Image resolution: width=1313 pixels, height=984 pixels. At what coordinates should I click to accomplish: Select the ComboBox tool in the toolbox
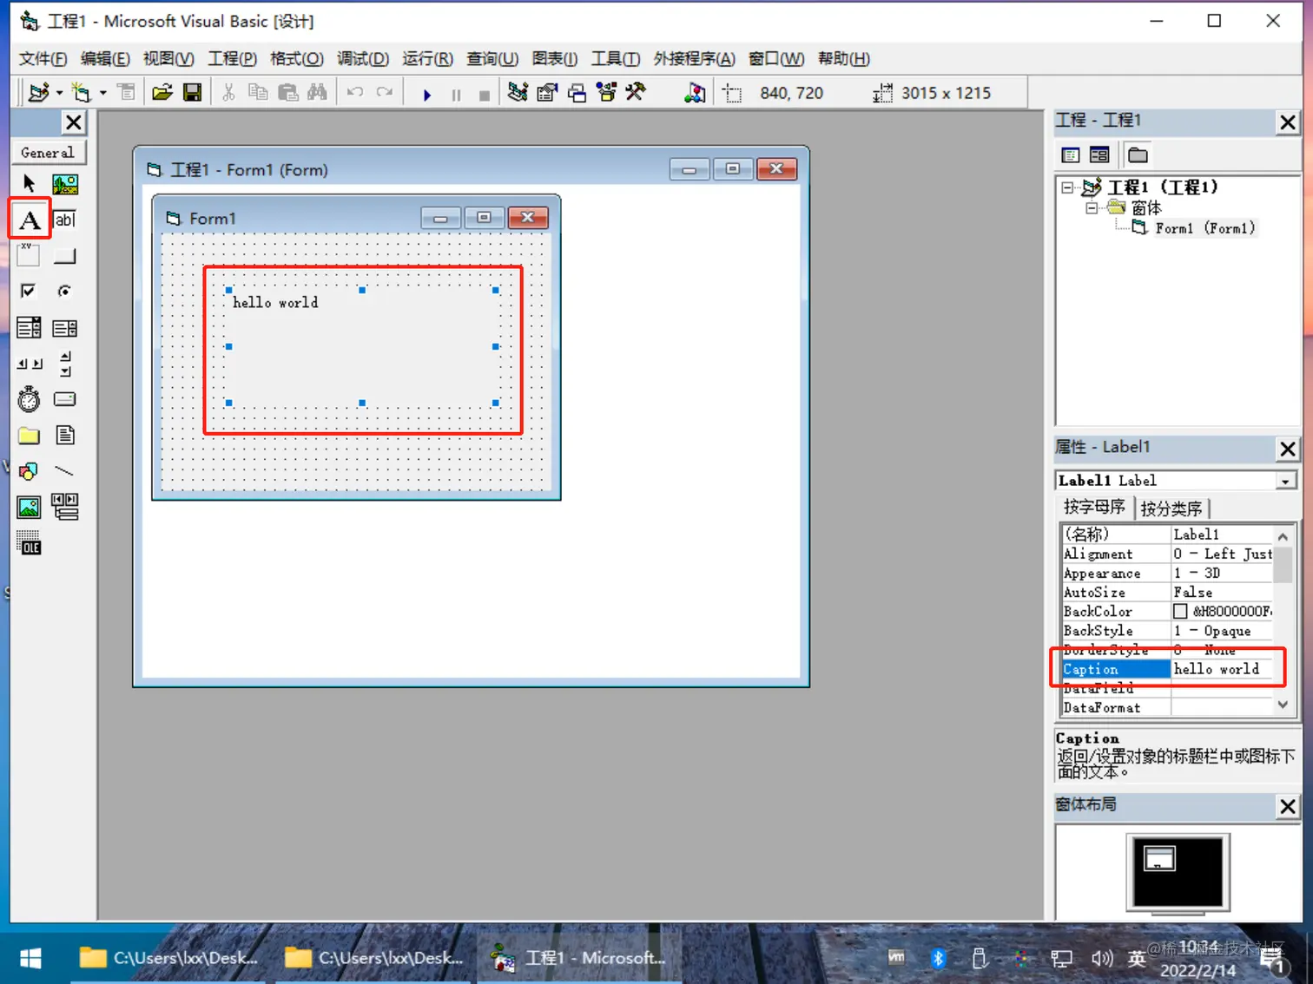pyautogui.click(x=29, y=327)
